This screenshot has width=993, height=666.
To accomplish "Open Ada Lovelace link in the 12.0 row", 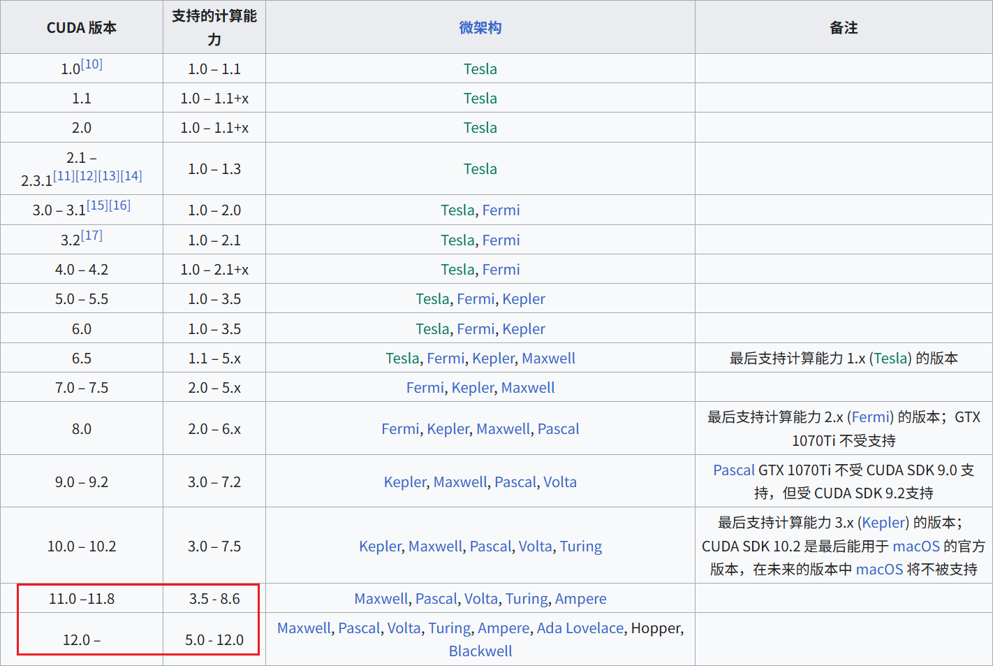I will (x=580, y=628).
